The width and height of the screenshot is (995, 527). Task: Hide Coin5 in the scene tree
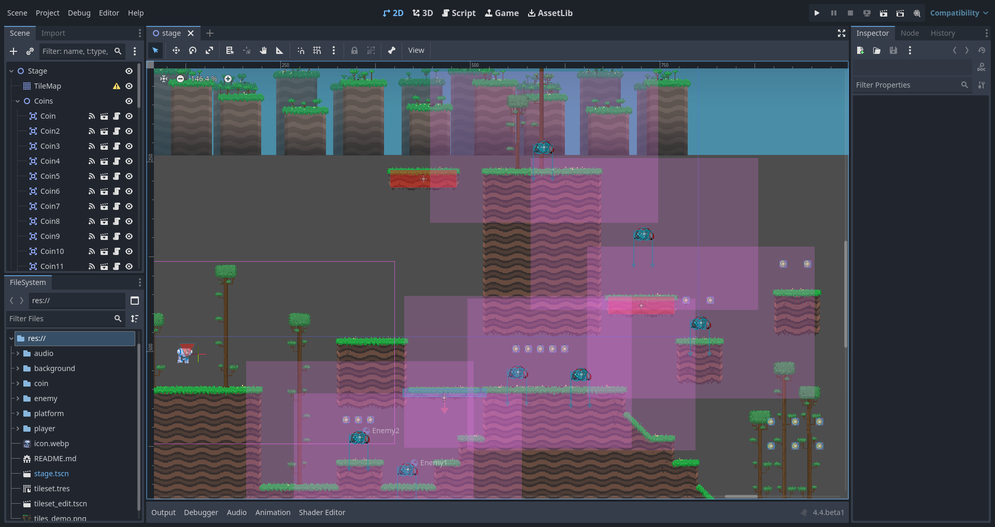pyautogui.click(x=129, y=176)
